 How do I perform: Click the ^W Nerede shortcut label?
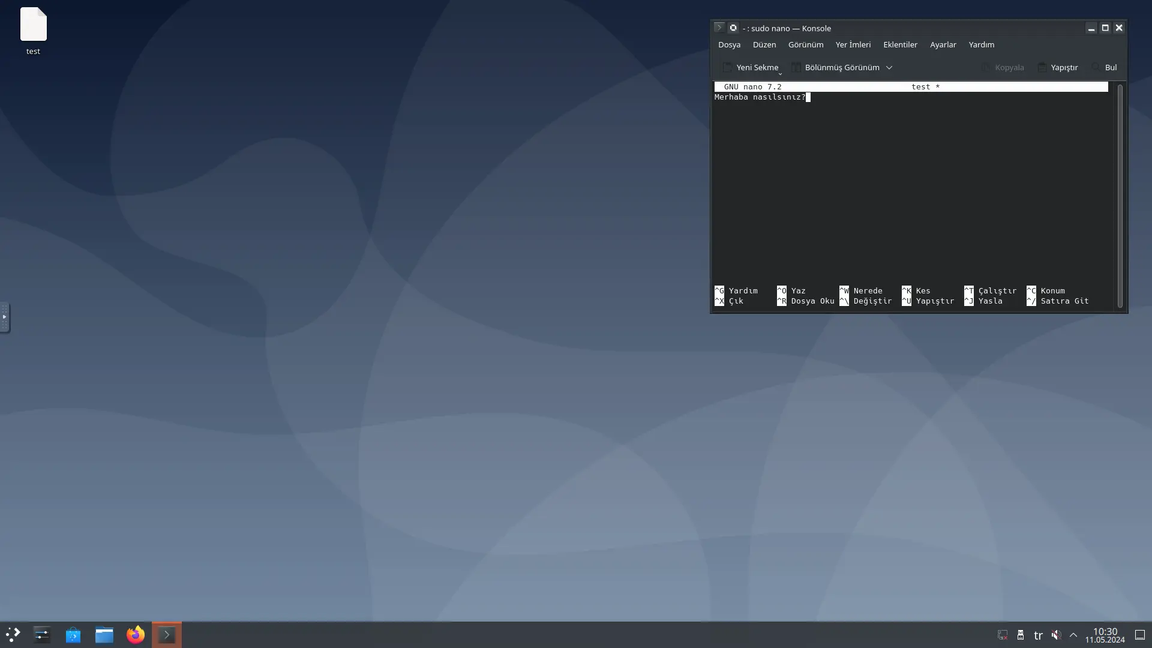861,291
